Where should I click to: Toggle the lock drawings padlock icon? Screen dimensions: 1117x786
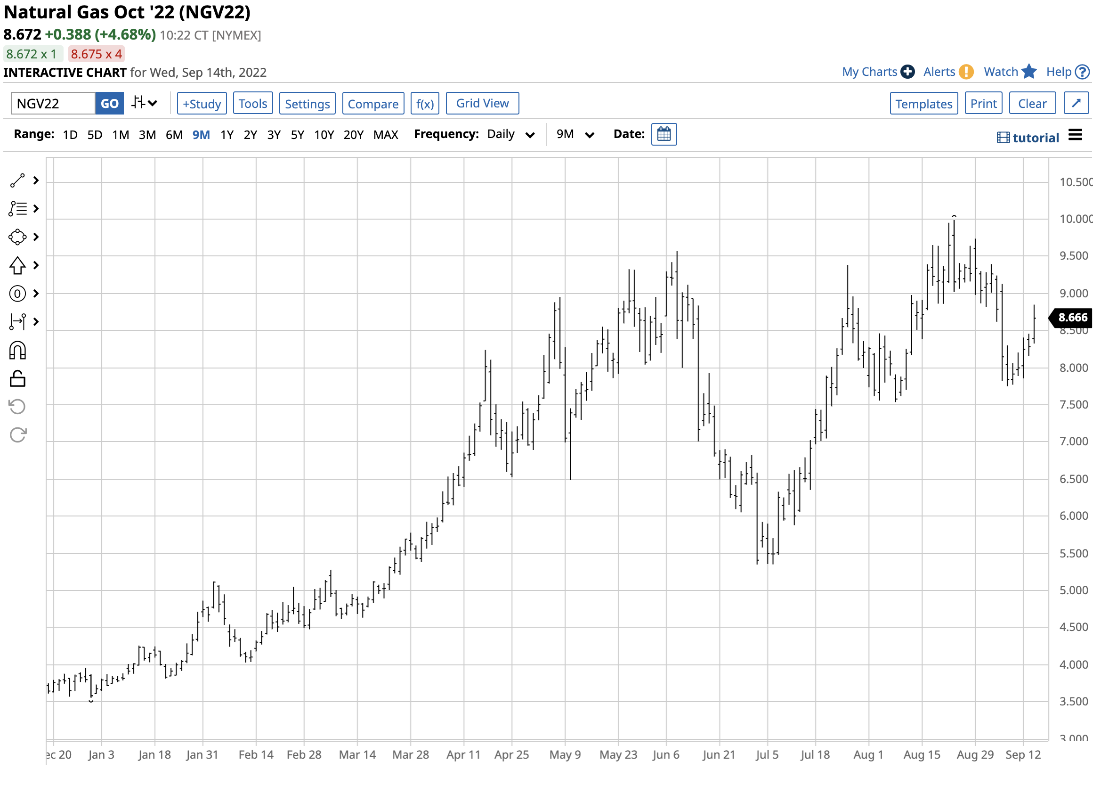point(17,380)
